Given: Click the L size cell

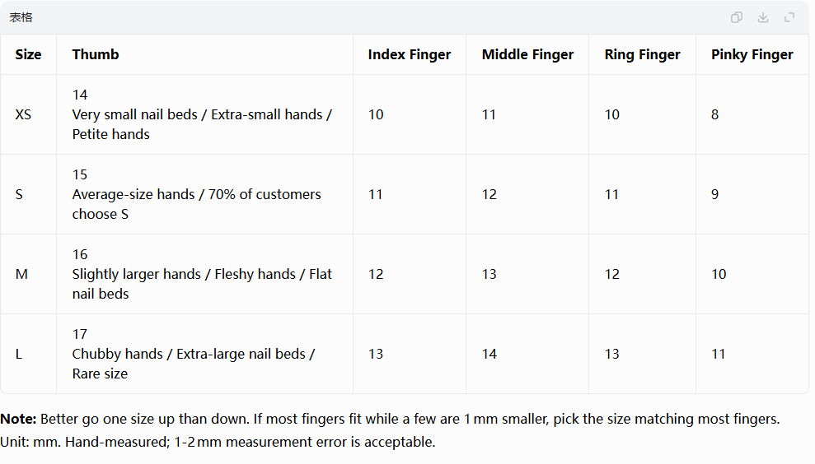Looking at the screenshot, I should tap(28, 354).
